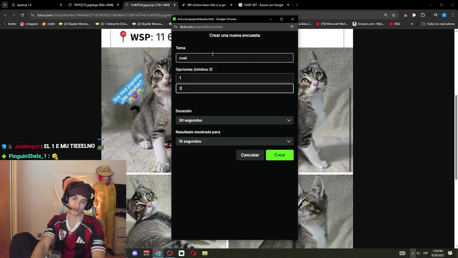Expand more bookmarks chevron
Screen dimensions: 458x258
(x=412, y=24)
